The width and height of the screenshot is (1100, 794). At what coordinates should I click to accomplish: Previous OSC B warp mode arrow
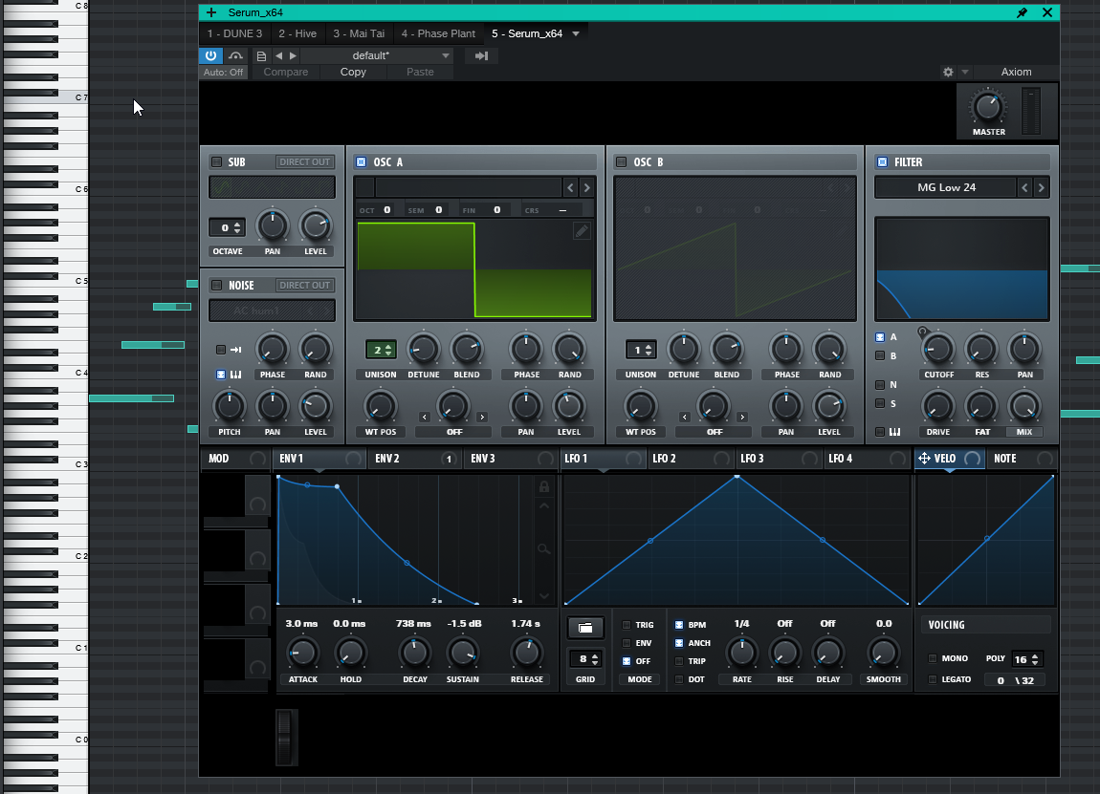(685, 417)
